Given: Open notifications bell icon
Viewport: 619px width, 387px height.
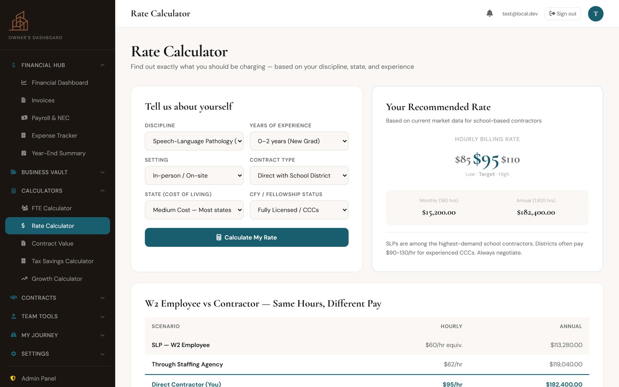Looking at the screenshot, I should pos(490,13).
